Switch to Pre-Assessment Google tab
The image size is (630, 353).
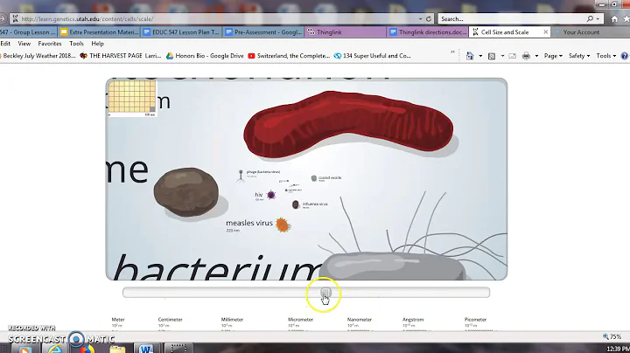pyautogui.click(x=263, y=32)
